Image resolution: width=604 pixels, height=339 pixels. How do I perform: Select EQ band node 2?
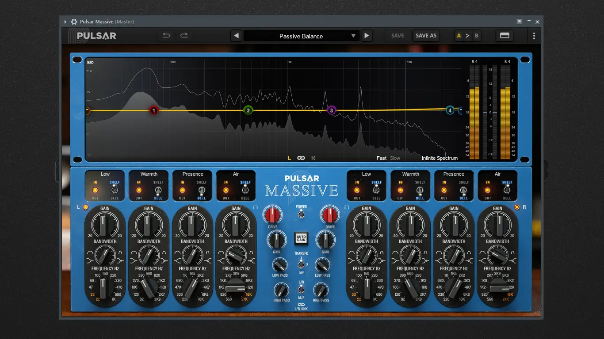(x=248, y=110)
